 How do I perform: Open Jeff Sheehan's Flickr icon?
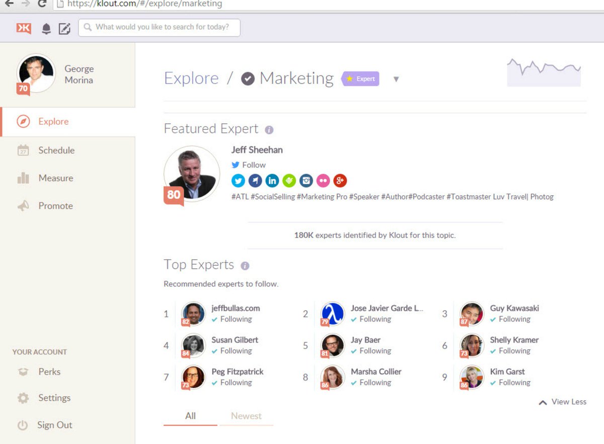coord(323,180)
